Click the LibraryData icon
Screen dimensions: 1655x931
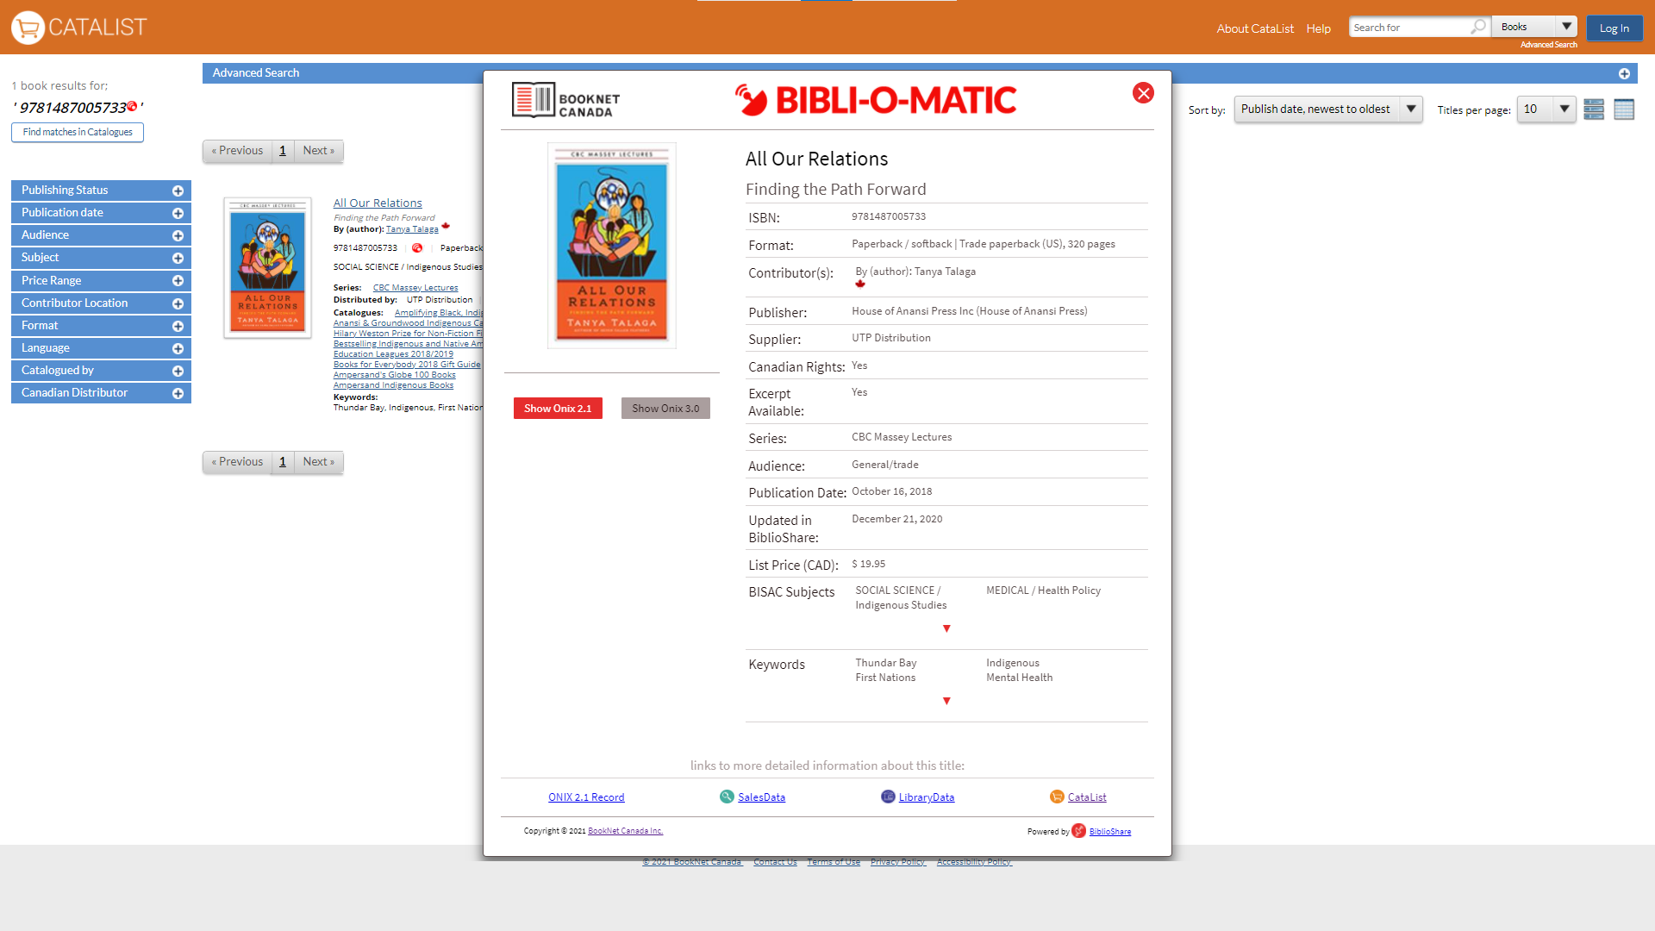click(x=888, y=797)
